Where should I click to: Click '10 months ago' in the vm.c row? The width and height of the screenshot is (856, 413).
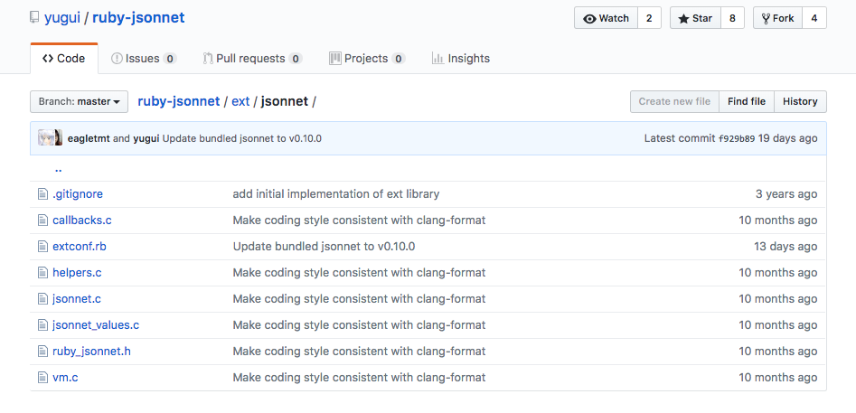click(x=778, y=378)
